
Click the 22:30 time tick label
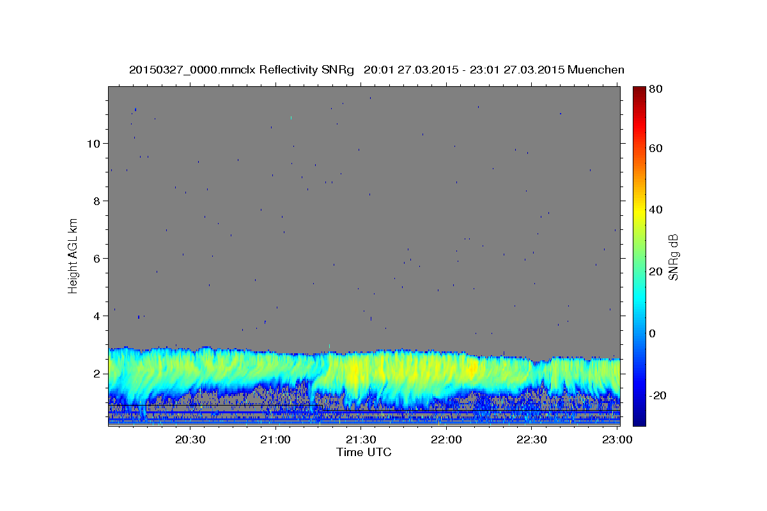point(532,440)
